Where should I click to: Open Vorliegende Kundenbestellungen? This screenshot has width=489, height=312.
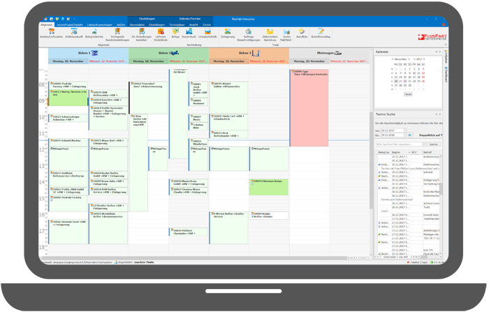pos(117,35)
